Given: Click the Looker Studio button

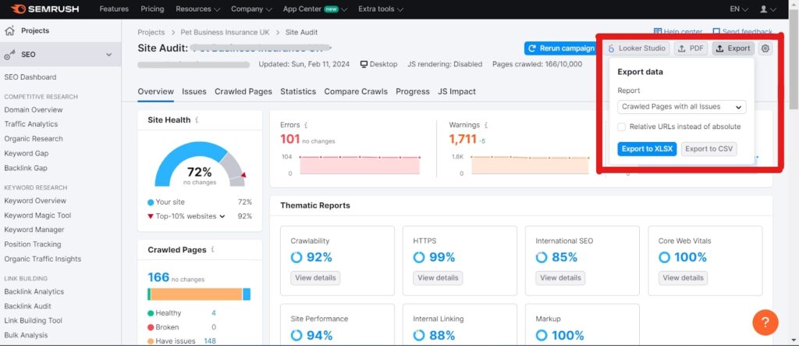Looking at the screenshot, I should [637, 48].
